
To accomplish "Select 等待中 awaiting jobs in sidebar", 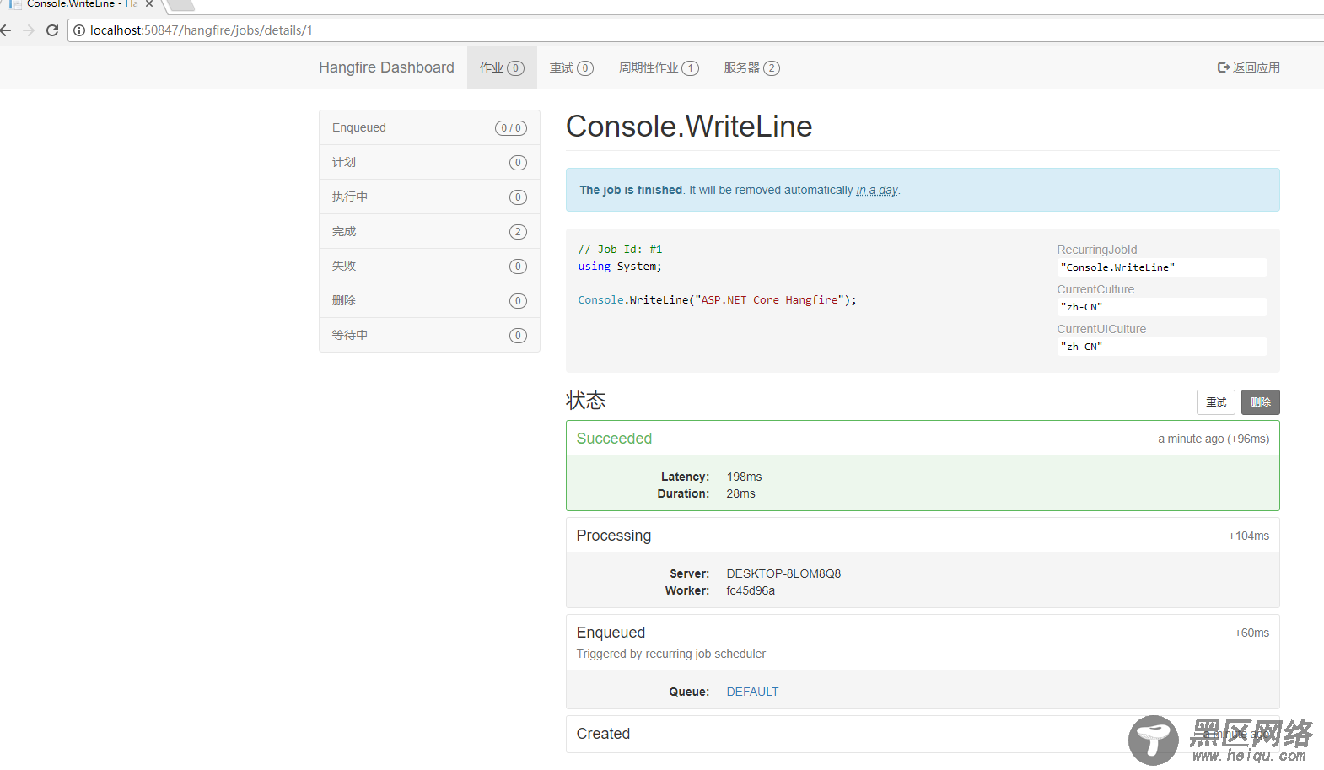I will tap(429, 335).
